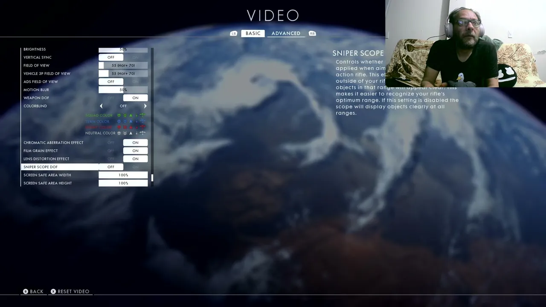Click the 'NEUTRAL COLOR' label

100,133
